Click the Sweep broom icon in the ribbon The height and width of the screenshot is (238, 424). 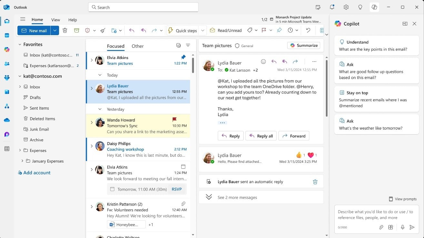coord(103,30)
